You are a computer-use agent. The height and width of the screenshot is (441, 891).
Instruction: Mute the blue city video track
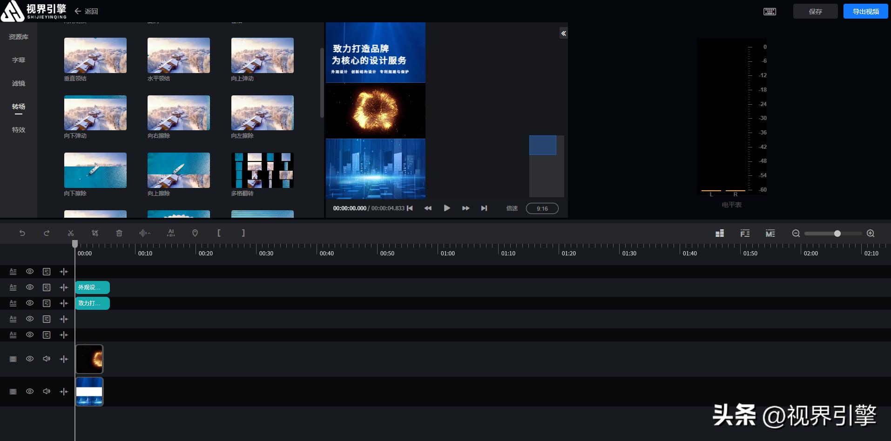click(x=47, y=391)
